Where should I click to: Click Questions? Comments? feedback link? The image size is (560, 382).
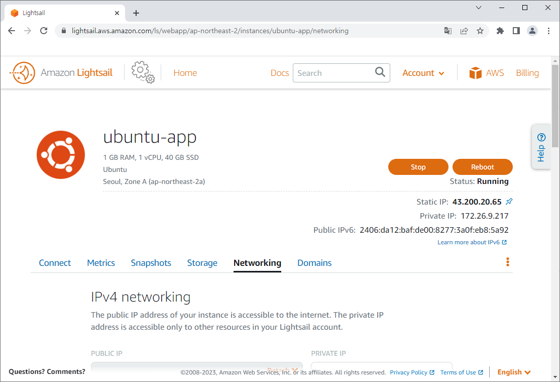[x=47, y=371]
